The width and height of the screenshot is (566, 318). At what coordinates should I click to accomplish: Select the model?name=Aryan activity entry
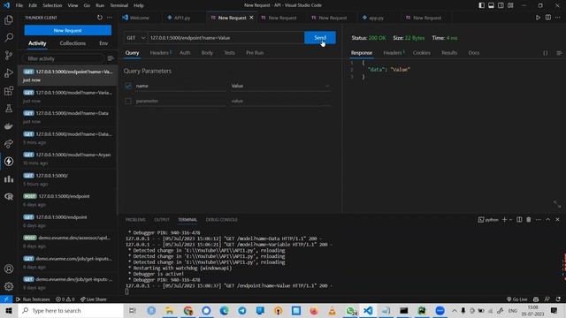tap(67, 159)
